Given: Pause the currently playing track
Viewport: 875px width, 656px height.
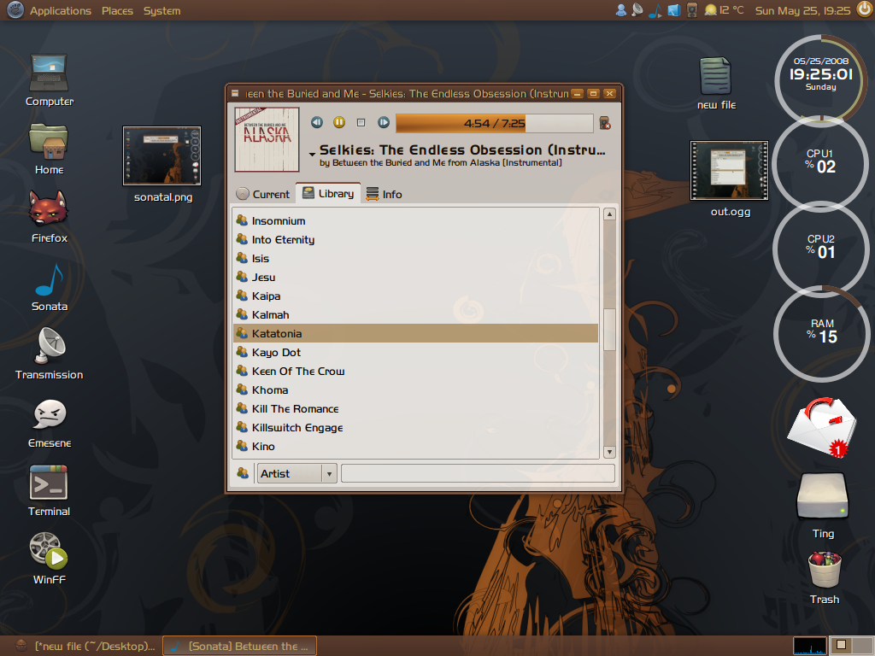Looking at the screenshot, I should pos(339,123).
